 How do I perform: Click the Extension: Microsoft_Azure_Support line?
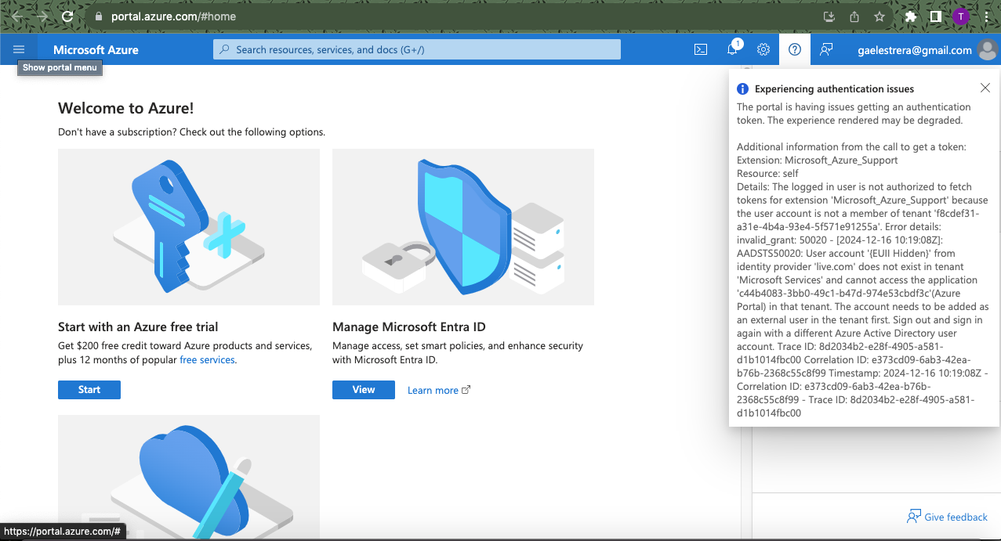tap(818, 160)
